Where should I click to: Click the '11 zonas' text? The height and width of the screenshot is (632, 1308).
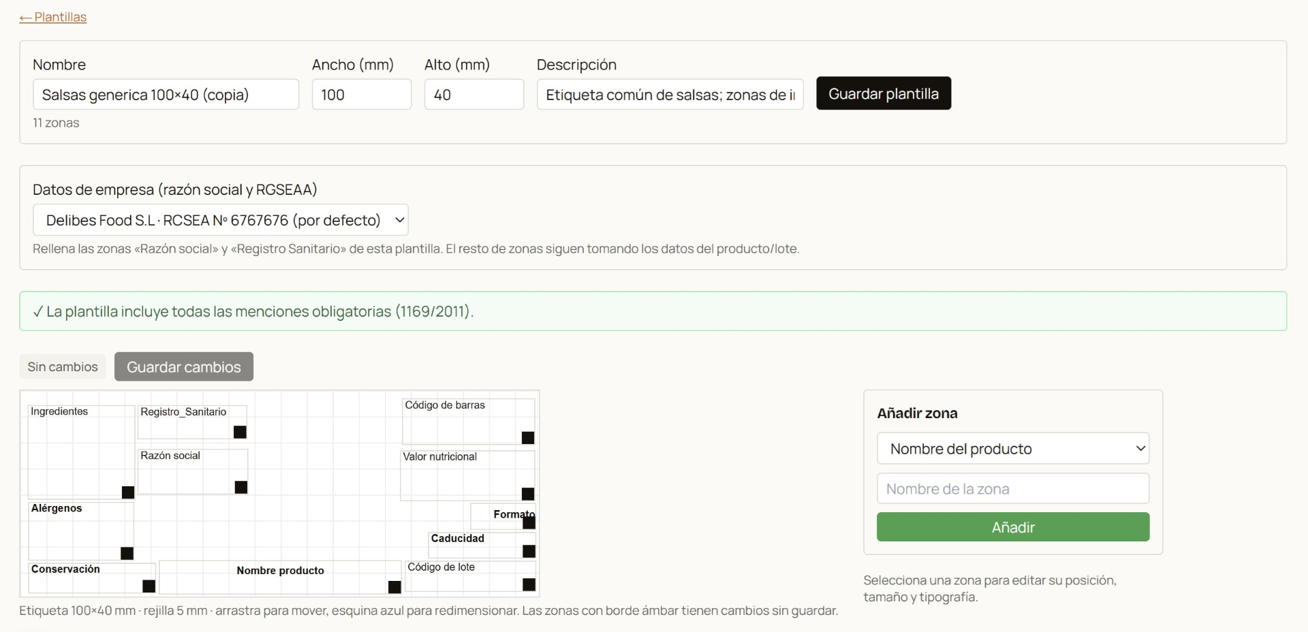(x=56, y=123)
